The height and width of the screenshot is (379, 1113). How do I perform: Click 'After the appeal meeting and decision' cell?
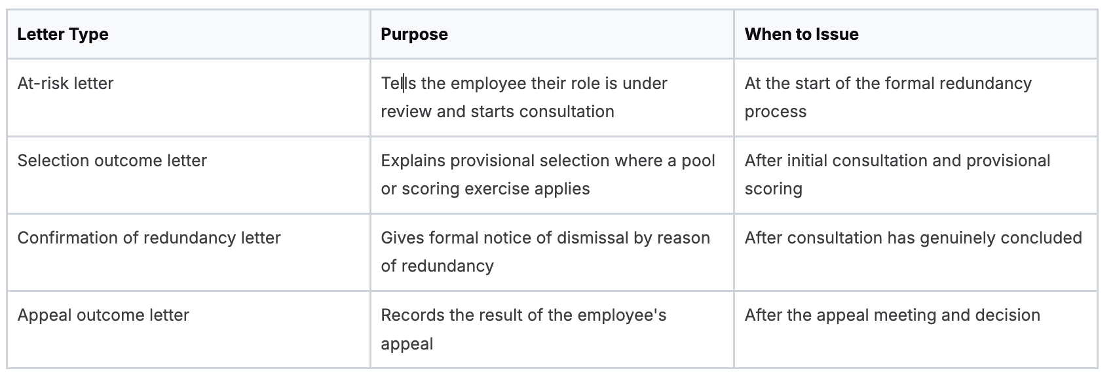pyautogui.click(x=915, y=329)
